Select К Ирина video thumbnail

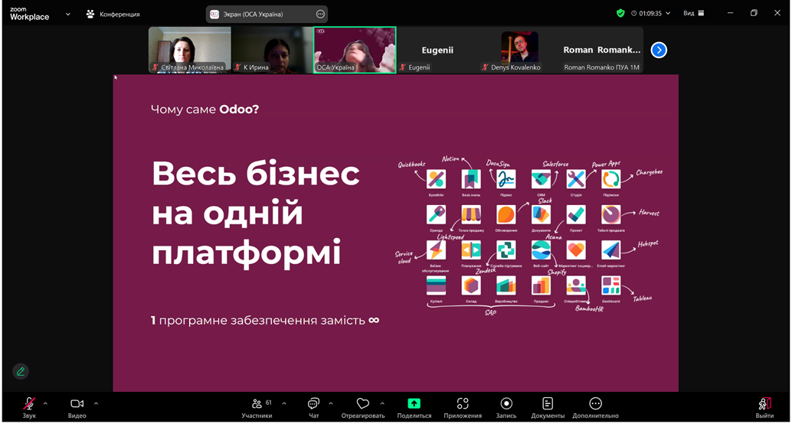[x=272, y=50]
